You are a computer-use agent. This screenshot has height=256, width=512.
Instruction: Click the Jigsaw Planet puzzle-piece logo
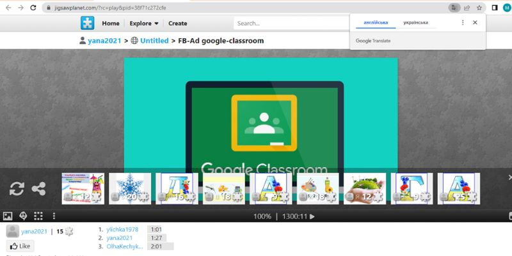pyautogui.click(x=88, y=23)
